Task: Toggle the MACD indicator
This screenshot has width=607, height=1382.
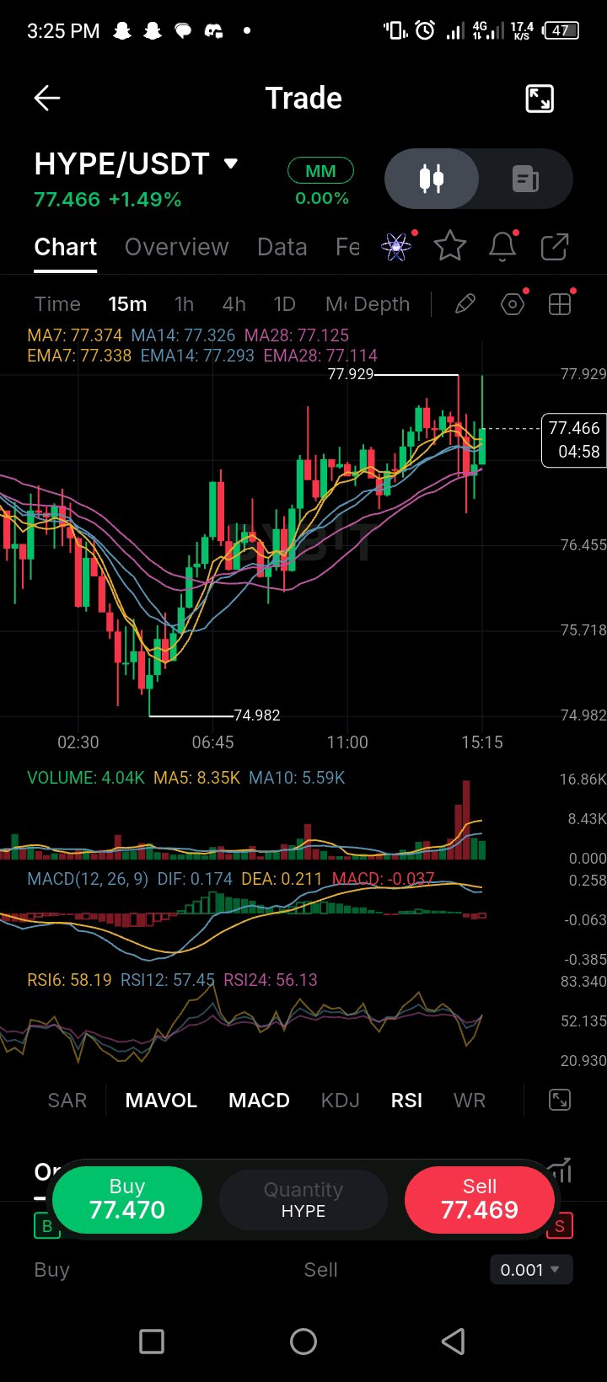Action: coord(259,1101)
